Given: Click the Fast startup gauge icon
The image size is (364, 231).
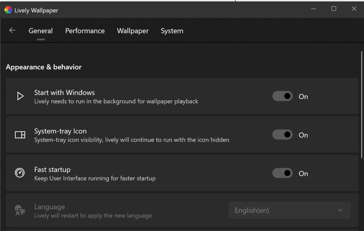Looking at the screenshot, I should pyautogui.click(x=20, y=173).
